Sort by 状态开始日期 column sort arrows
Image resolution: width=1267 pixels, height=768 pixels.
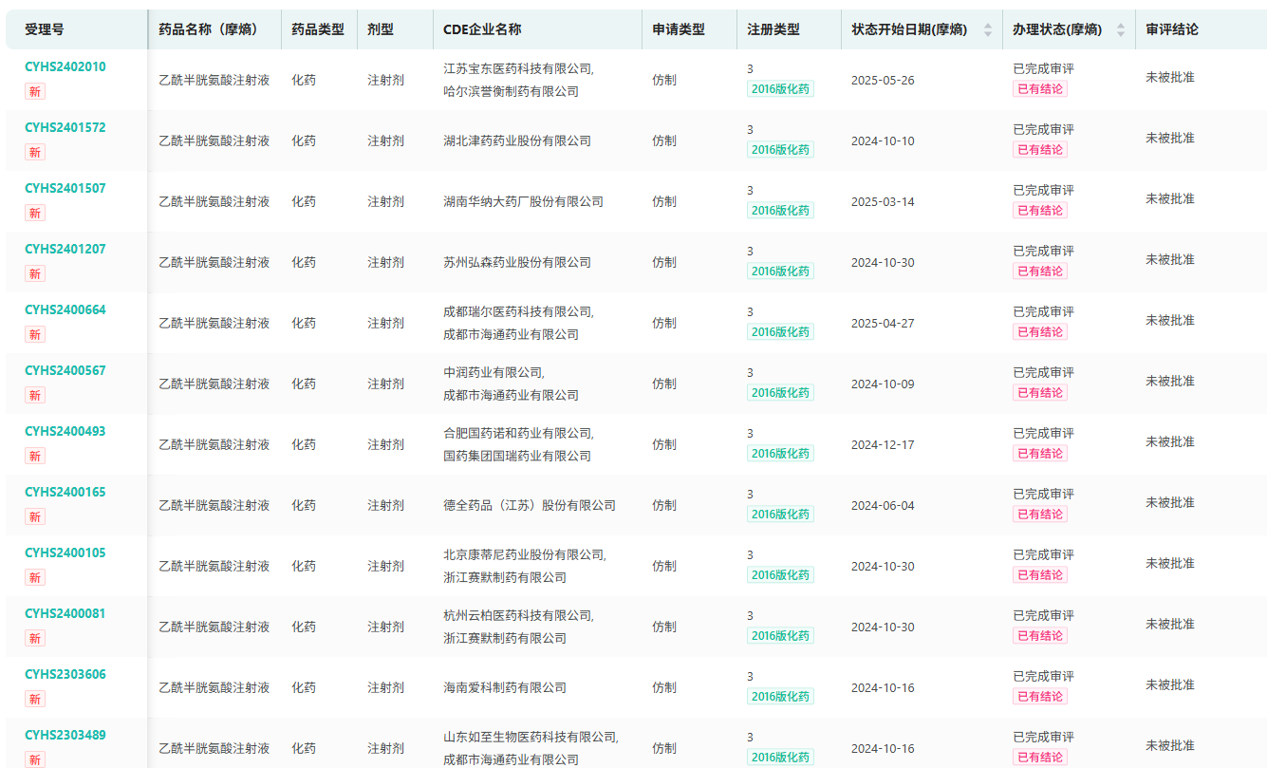pos(987,29)
